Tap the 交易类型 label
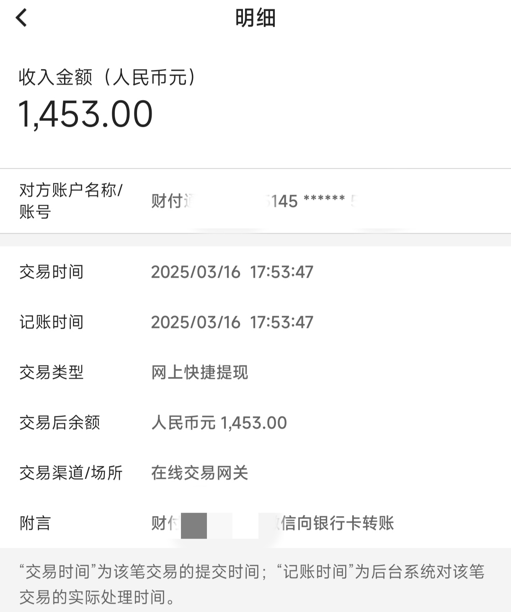Image resolution: width=511 pixels, height=612 pixels. [52, 372]
